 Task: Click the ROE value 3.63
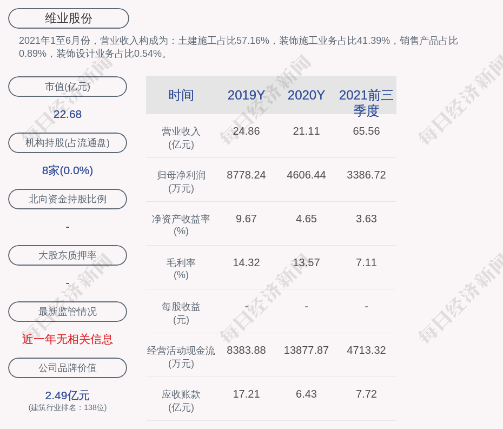point(366,219)
